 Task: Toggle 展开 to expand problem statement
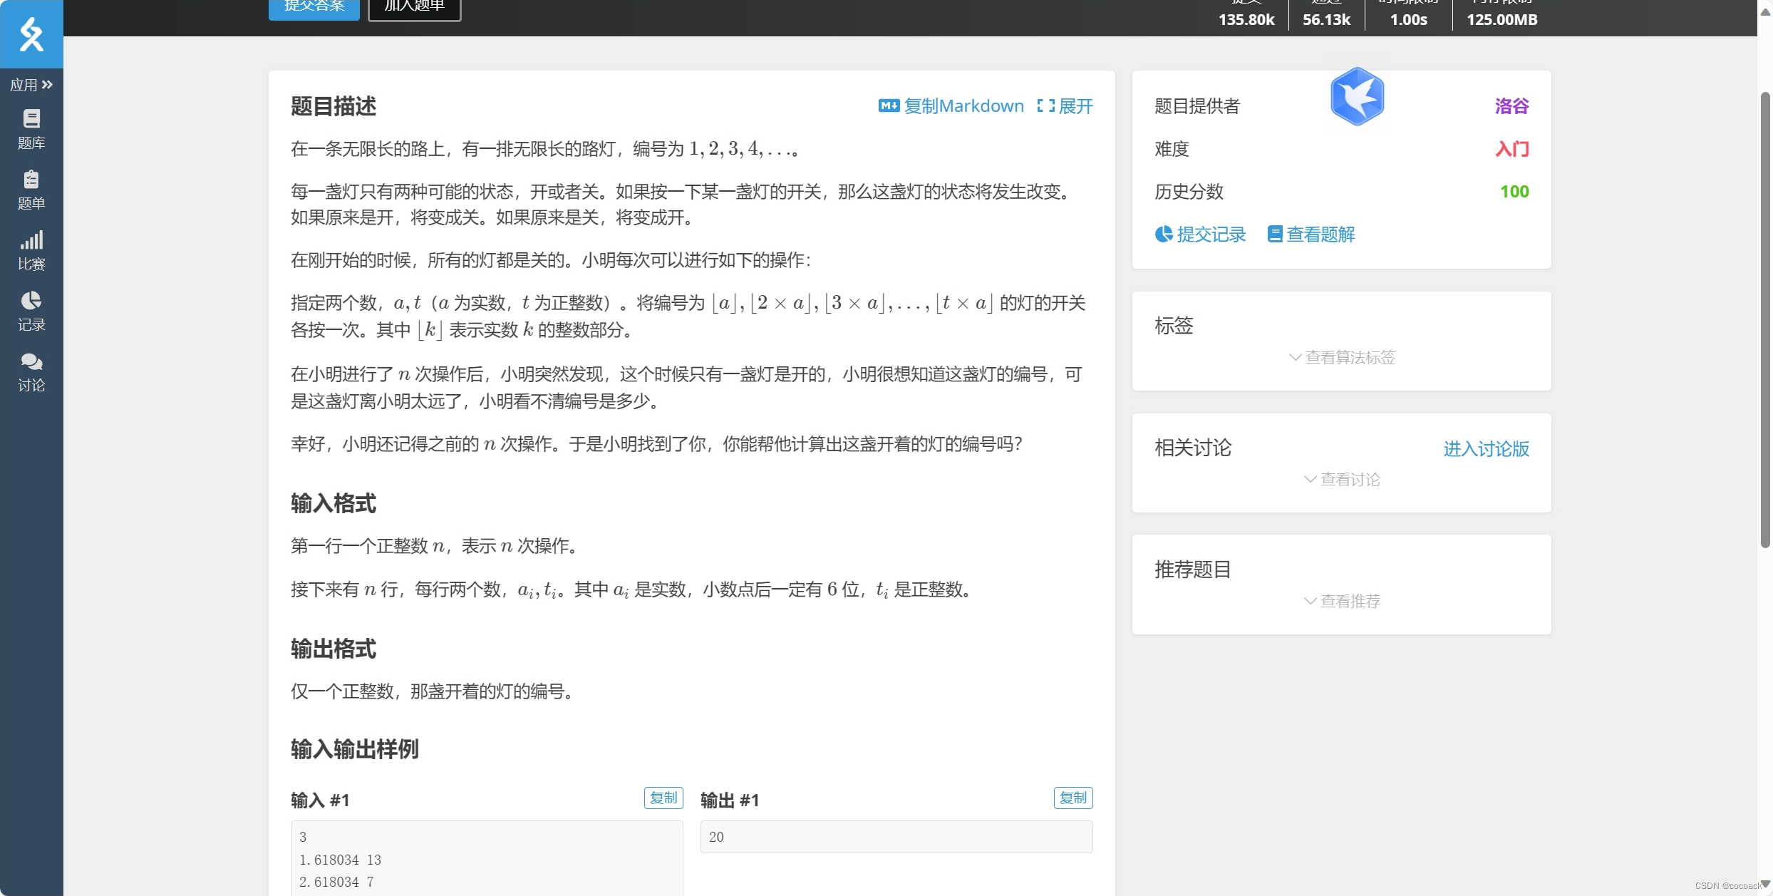[1065, 106]
